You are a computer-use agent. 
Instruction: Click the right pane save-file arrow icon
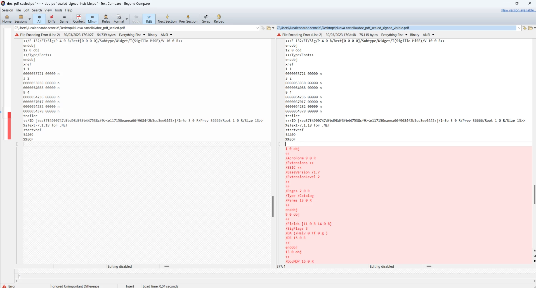[x=525, y=28]
